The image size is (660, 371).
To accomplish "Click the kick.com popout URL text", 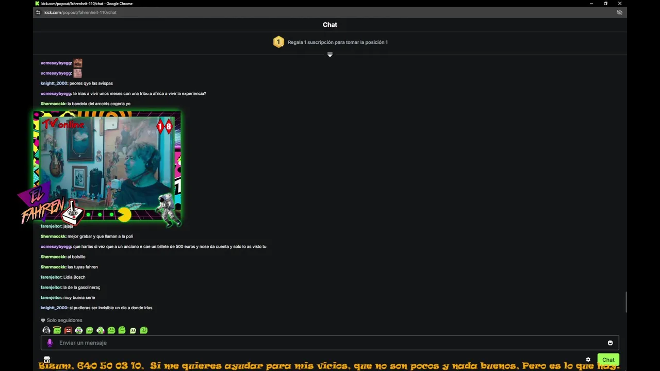I will pyautogui.click(x=80, y=12).
